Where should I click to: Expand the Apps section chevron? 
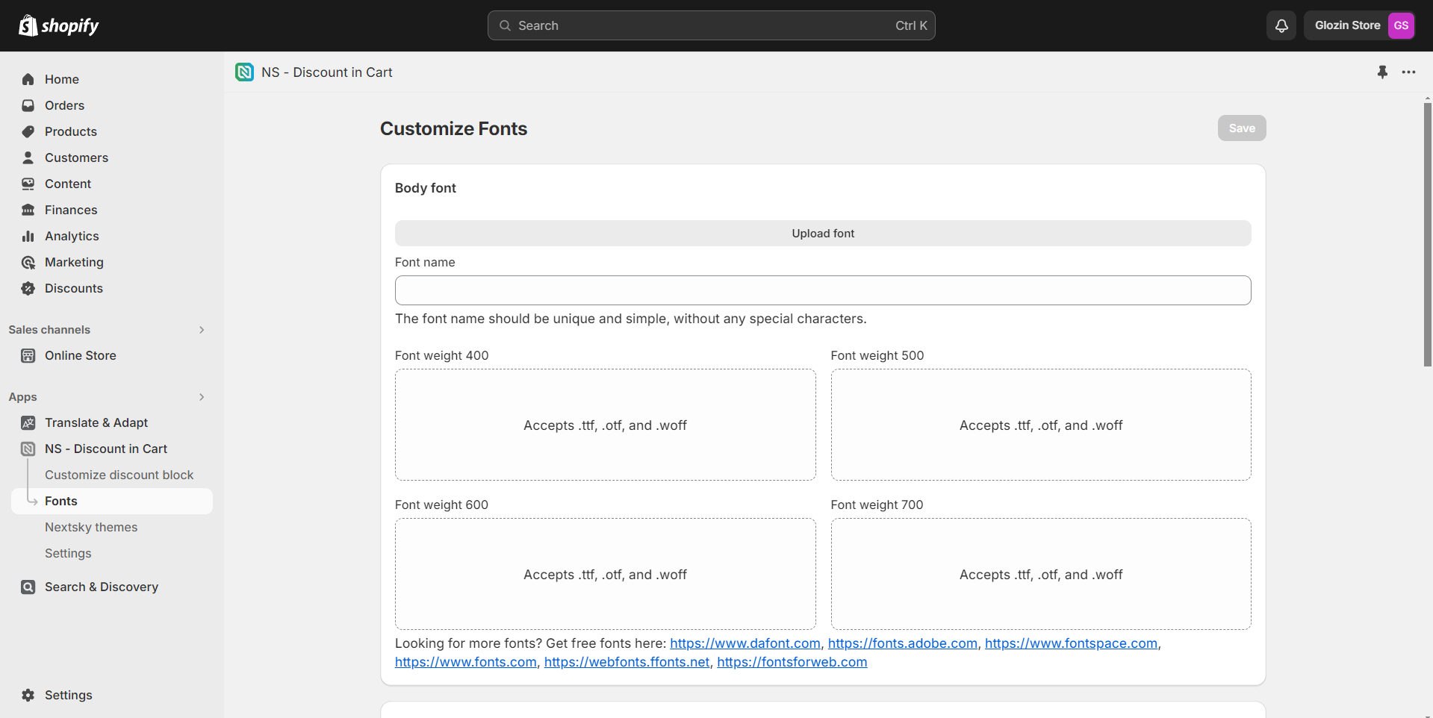pos(201,397)
